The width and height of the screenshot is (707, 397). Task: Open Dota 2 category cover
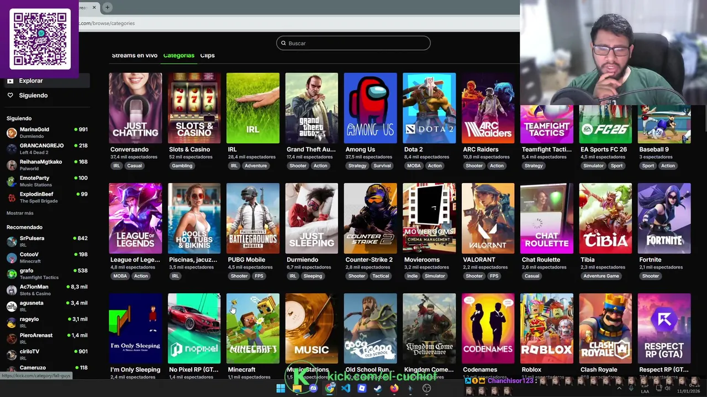429,108
